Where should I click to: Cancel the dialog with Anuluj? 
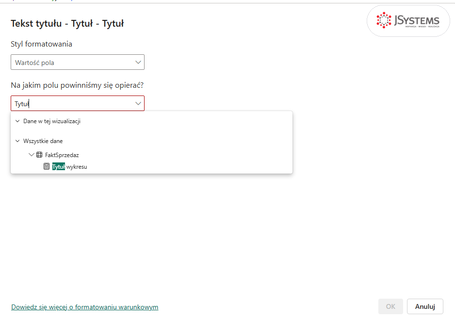point(425,306)
